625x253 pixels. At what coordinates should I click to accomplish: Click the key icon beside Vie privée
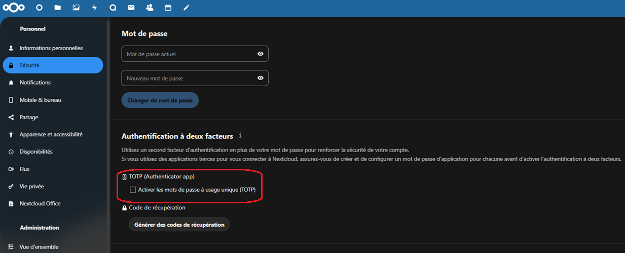11,186
